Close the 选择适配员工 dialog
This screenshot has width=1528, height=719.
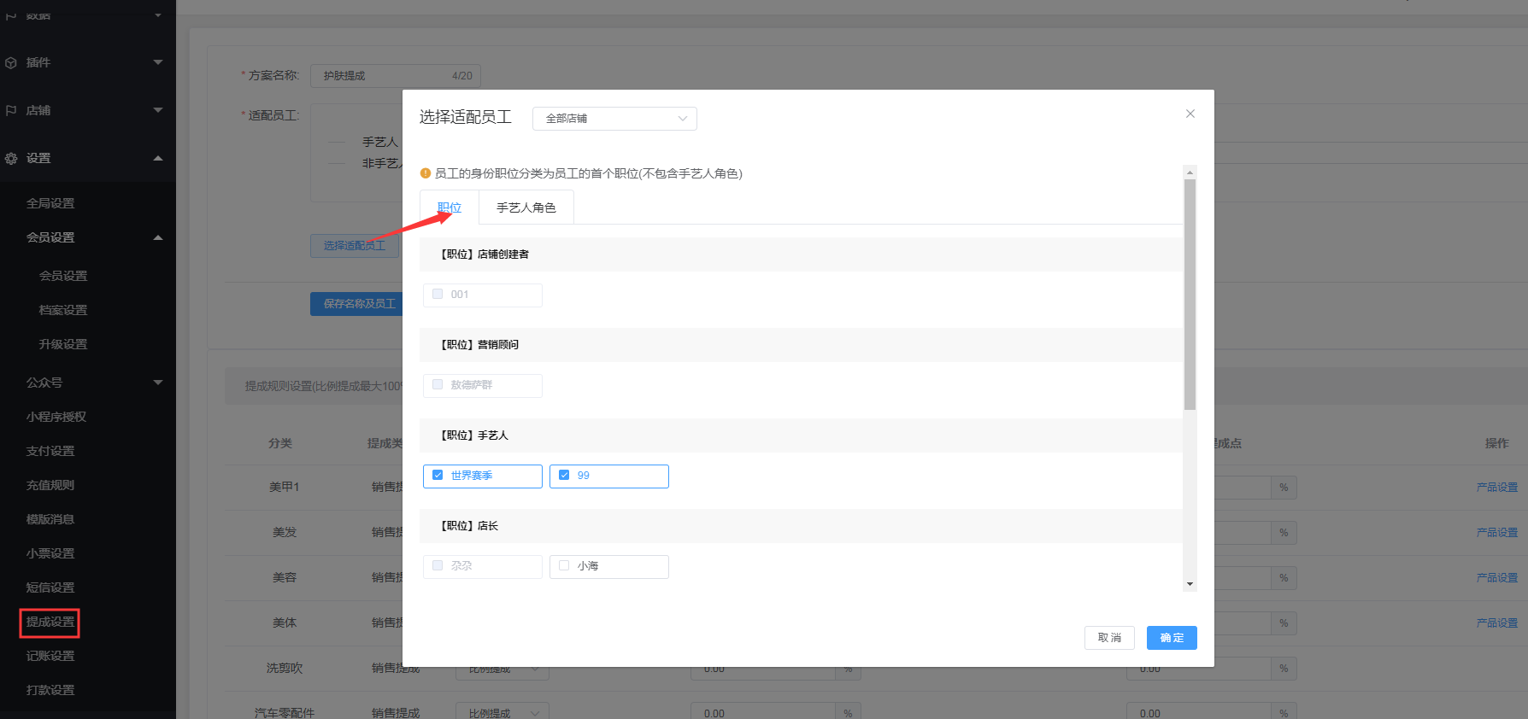pyautogui.click(x=1190, y=114)
